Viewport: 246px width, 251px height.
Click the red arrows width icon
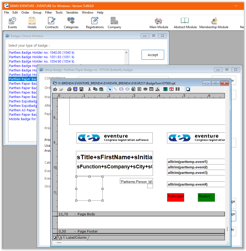[x=171, y=89]
